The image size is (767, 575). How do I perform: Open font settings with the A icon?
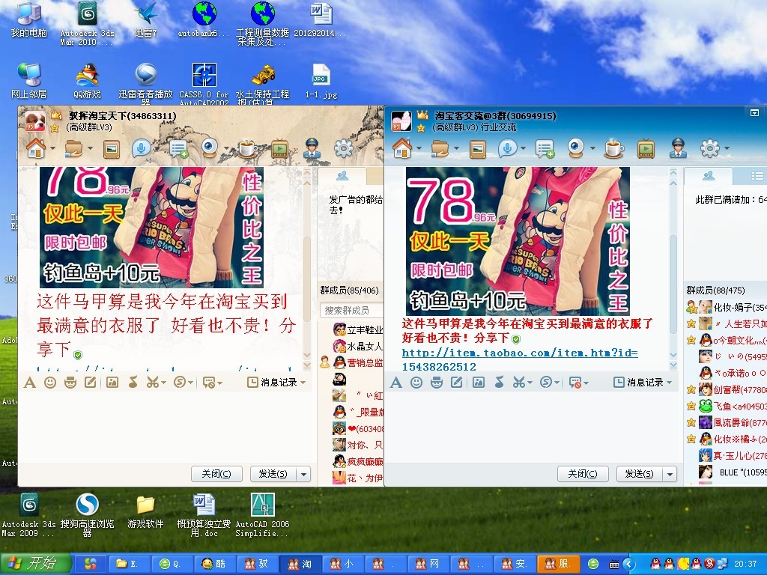click(x=395, y=382)
